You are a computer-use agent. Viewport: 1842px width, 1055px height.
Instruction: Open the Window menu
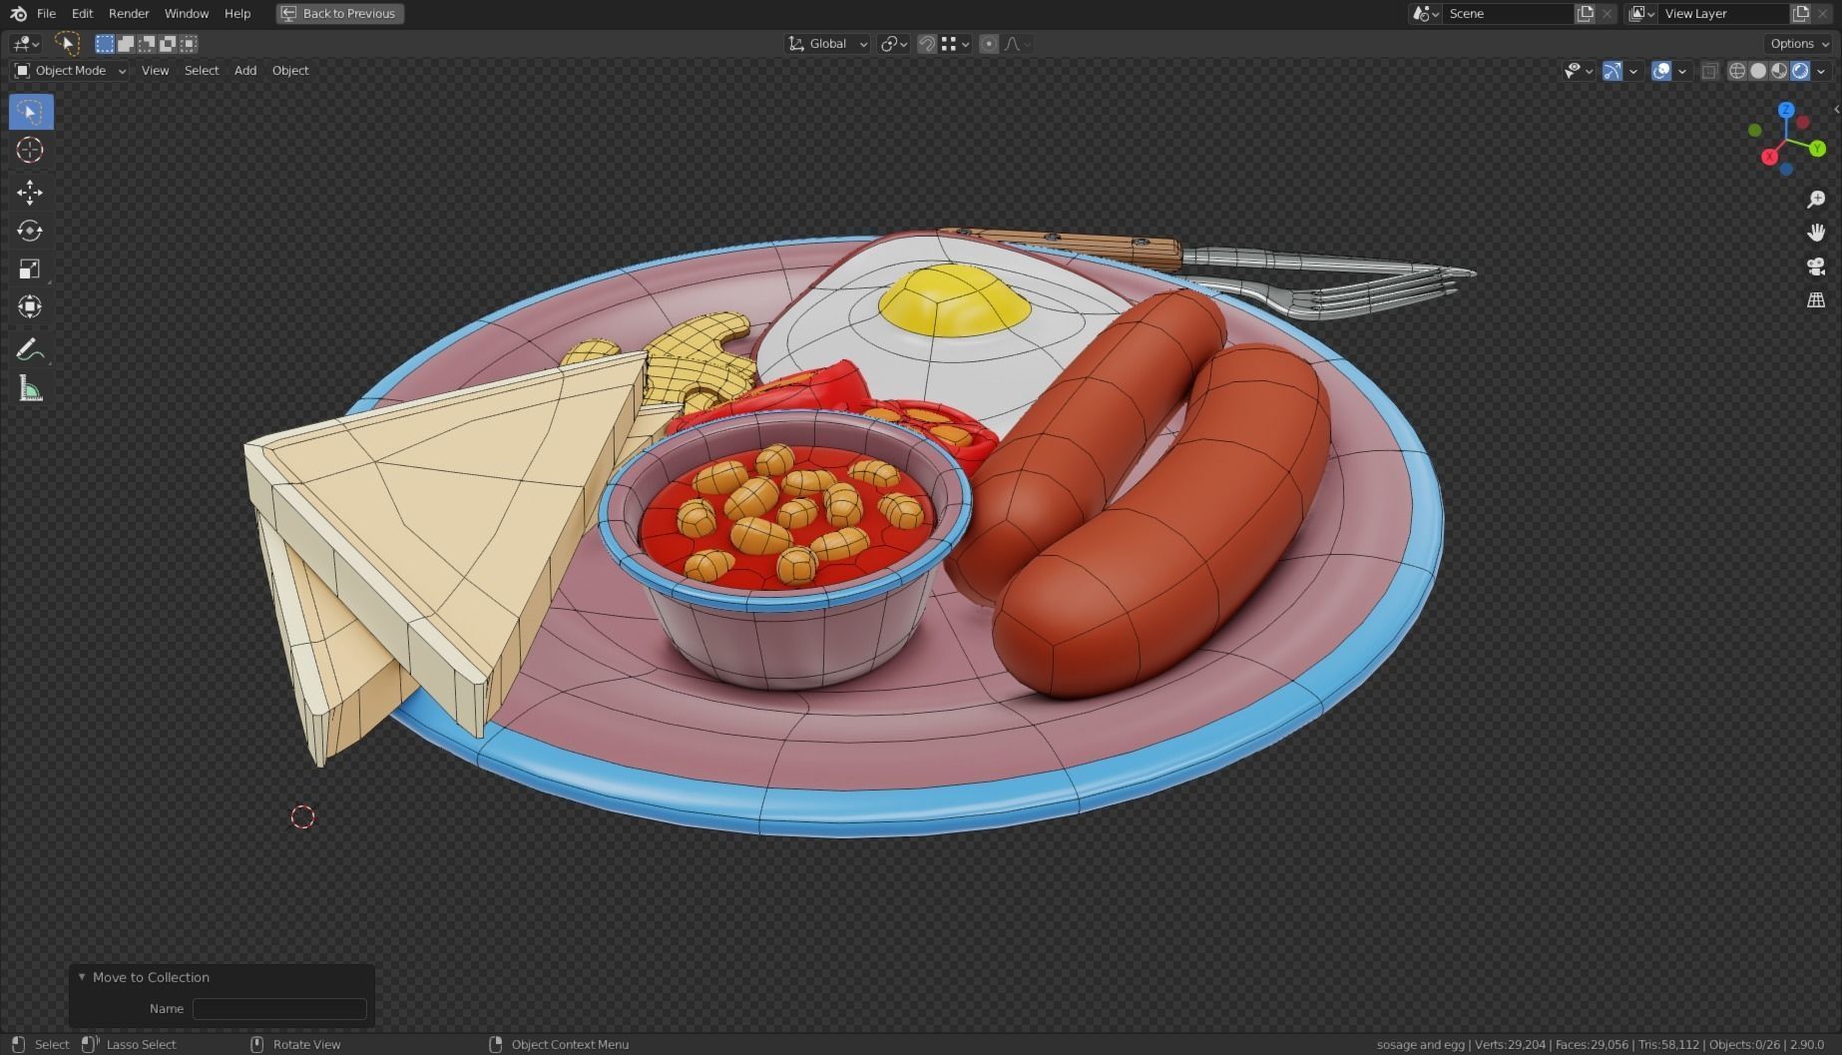(187, 14)
